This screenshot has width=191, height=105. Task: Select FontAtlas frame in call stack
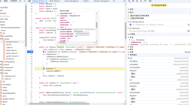pyautogui.click(x=133, y=61)
